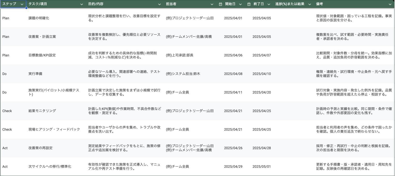Click the calendar icon beside 終了日 header
Viewport: 395px width, 176px height.
249,4
